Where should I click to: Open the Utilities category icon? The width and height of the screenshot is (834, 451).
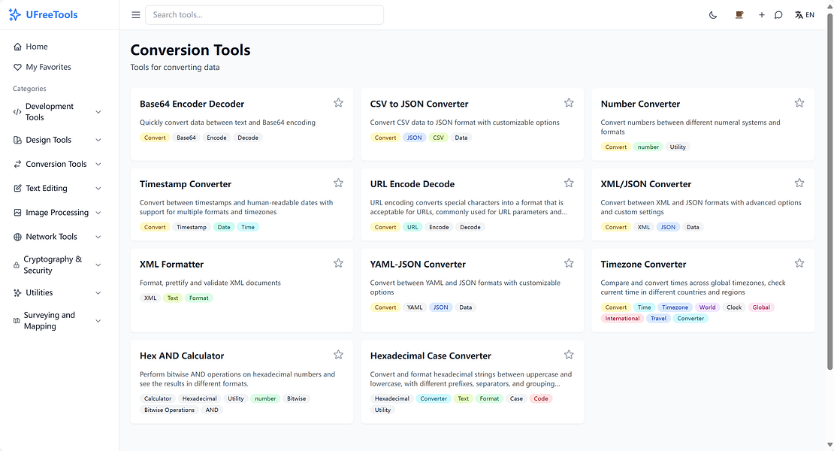point(17,292)
